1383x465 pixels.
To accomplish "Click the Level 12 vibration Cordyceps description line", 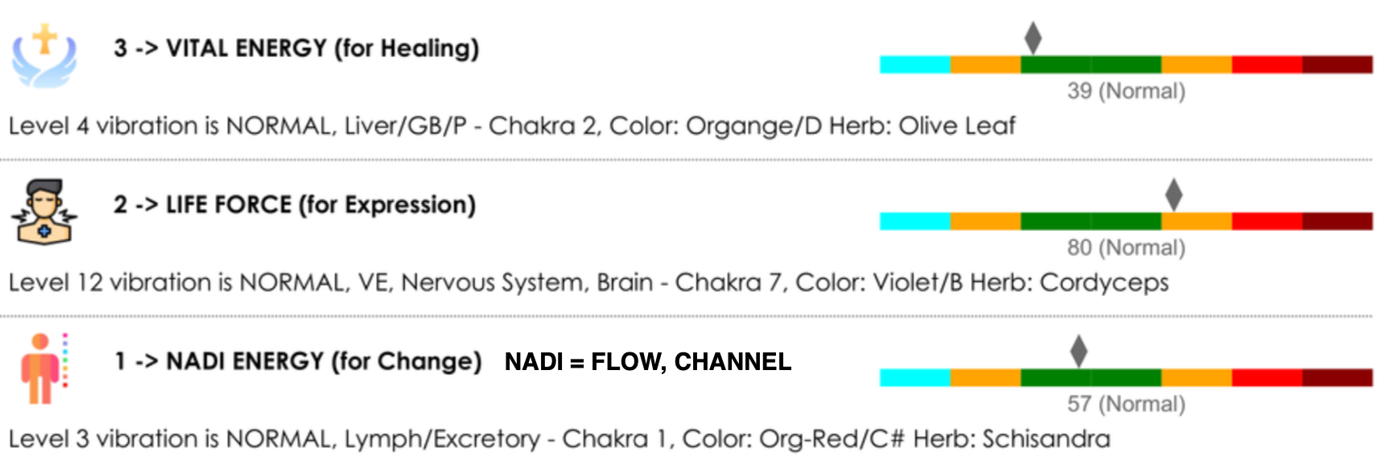I will tap(588, 283).
